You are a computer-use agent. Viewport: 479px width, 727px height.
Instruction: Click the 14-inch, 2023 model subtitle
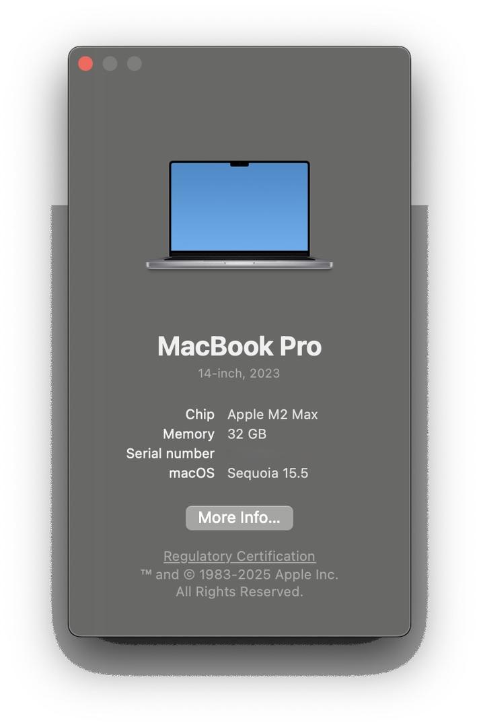coord(239,374)
